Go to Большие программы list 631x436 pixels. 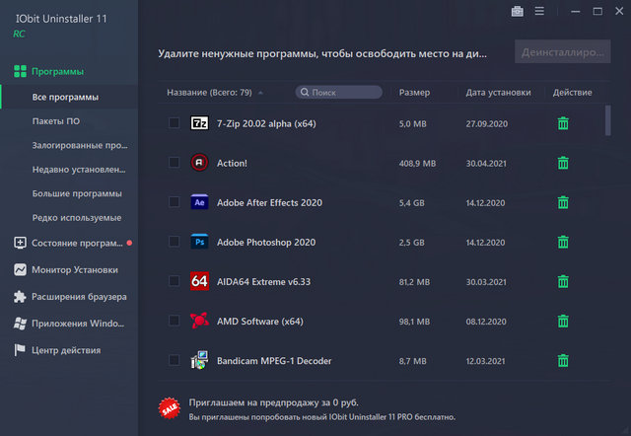77,193
